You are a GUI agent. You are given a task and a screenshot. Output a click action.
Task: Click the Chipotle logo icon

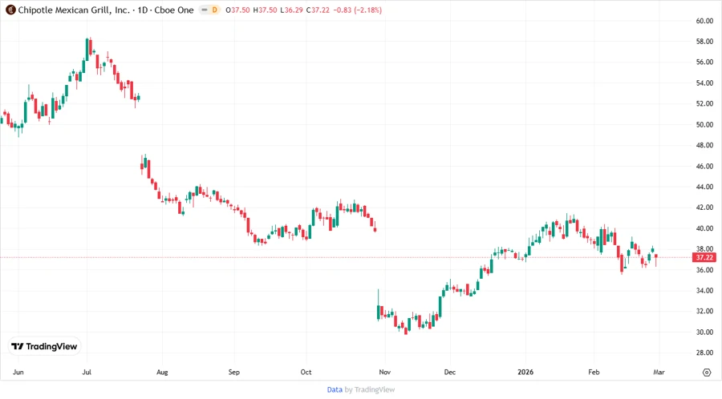pyautogui.click(x=10, y=10)
